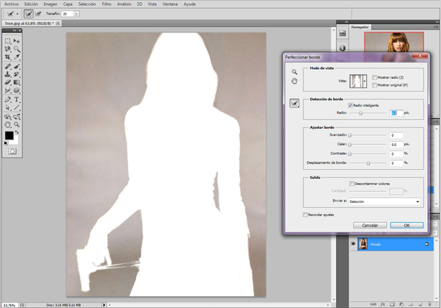Select the Zoom tool in Perfeccionar borde dialog

[295, 72]
